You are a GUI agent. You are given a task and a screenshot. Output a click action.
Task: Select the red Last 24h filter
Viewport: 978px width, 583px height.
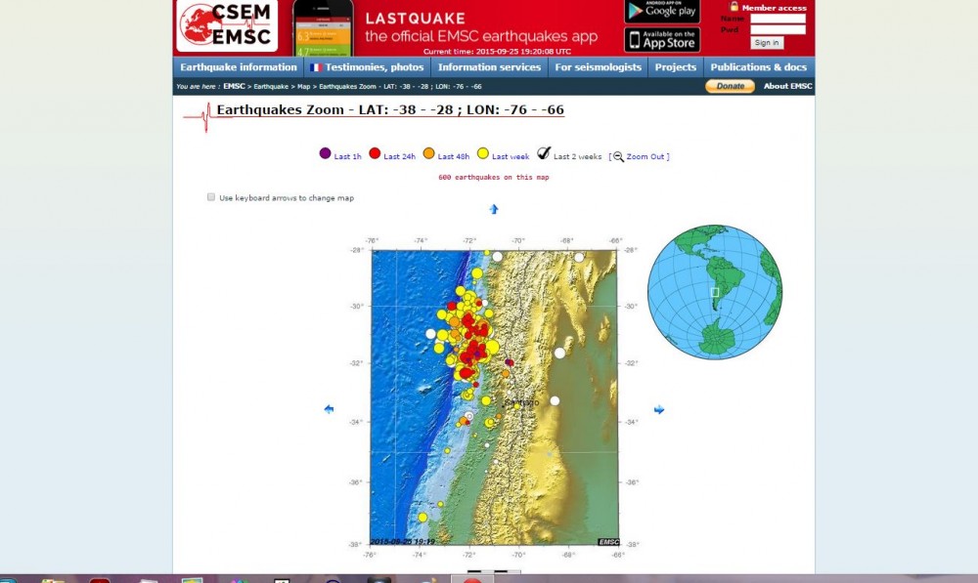coord(375,154)
